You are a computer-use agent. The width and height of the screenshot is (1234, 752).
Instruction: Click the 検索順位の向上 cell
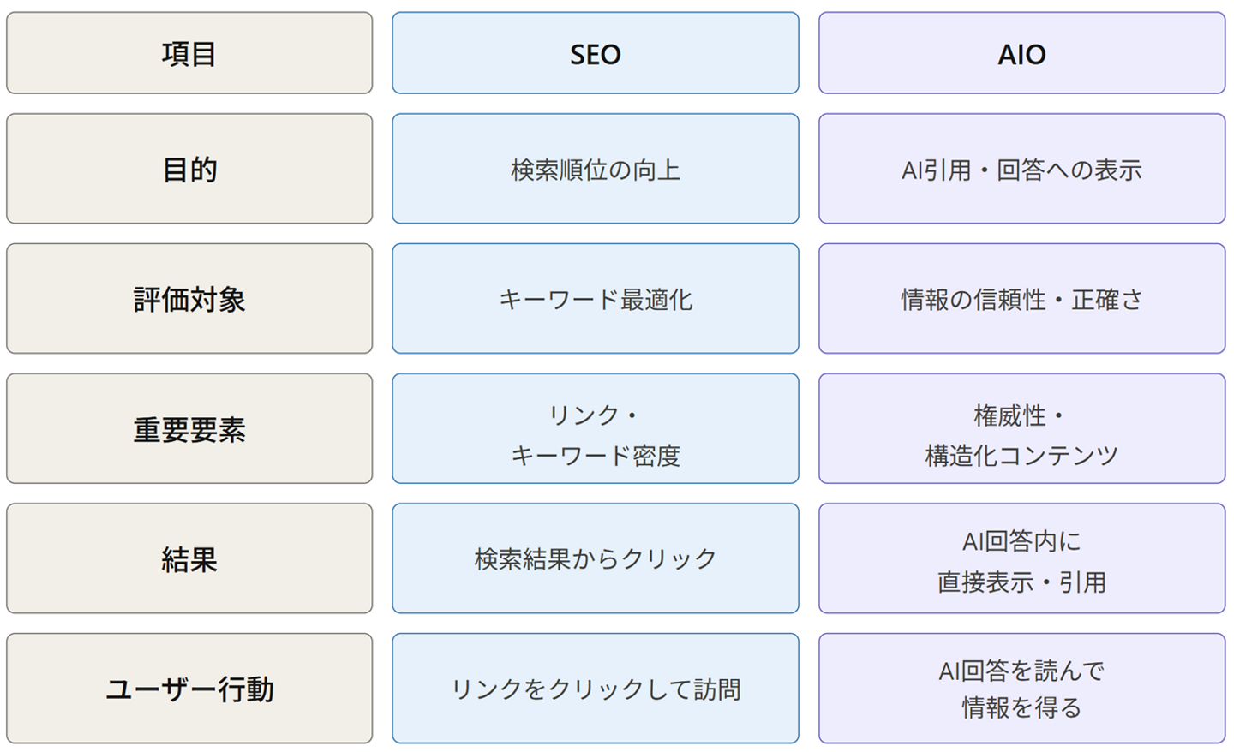tap(596, 169)
